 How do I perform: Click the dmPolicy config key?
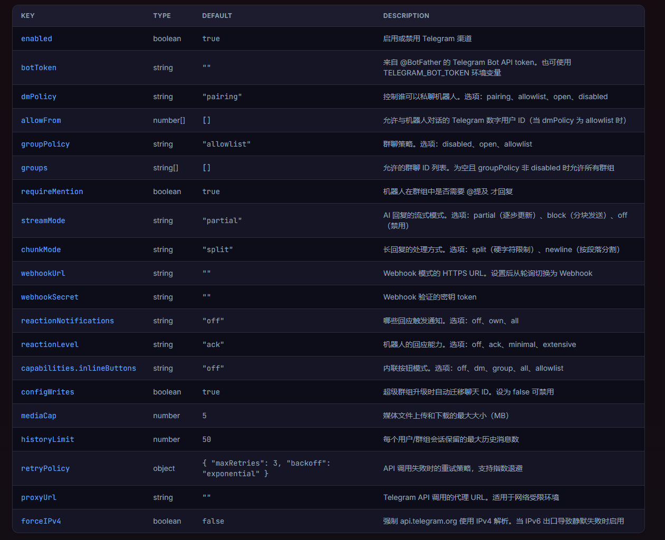(38, 97)
